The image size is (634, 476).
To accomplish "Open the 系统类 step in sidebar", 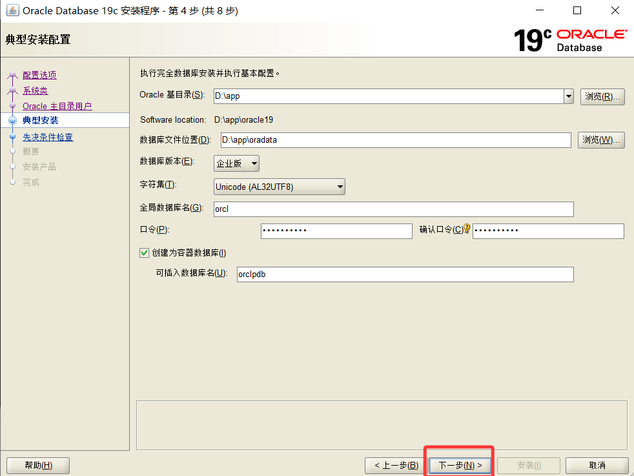I will pos(35,90).
